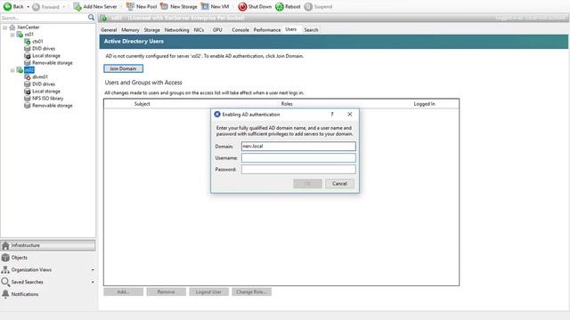This screenshot has width=570, height=320.
Task: Open the General tab
Action: point(109,29)
